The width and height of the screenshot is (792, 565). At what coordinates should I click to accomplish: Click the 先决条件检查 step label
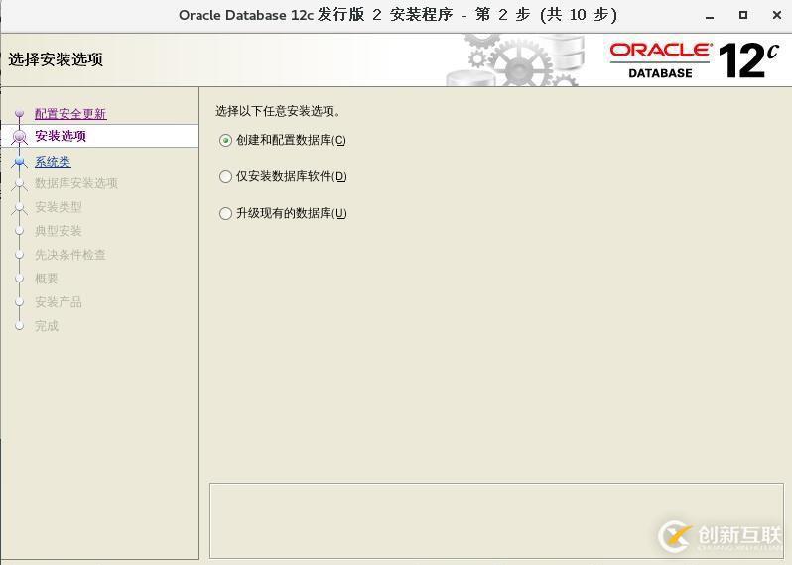(x=70, y=254)
